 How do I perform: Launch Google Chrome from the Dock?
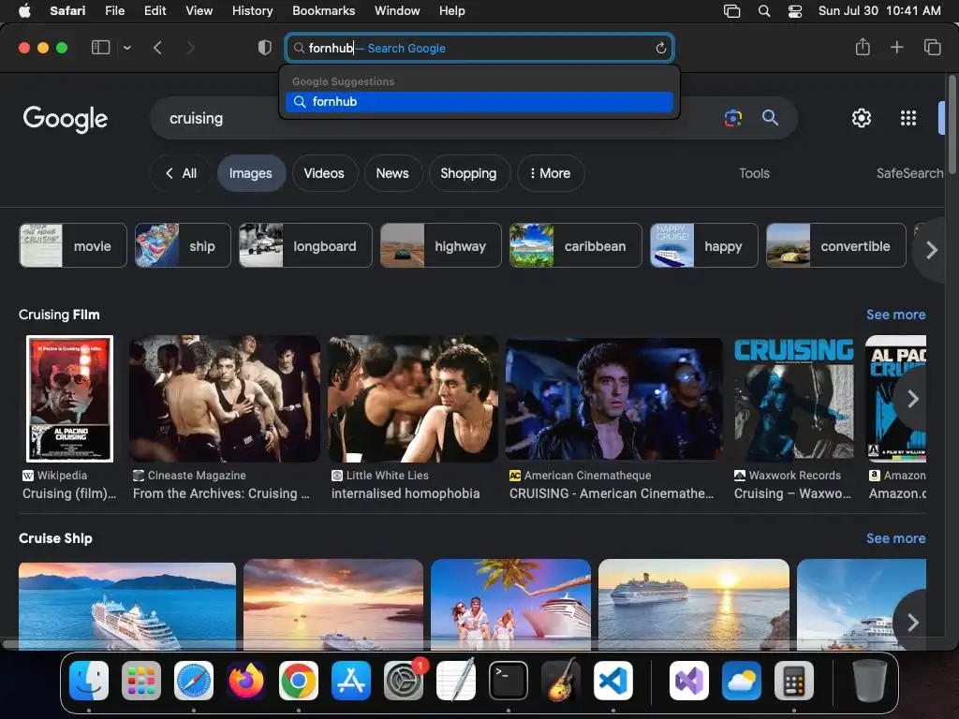(299, 681)
